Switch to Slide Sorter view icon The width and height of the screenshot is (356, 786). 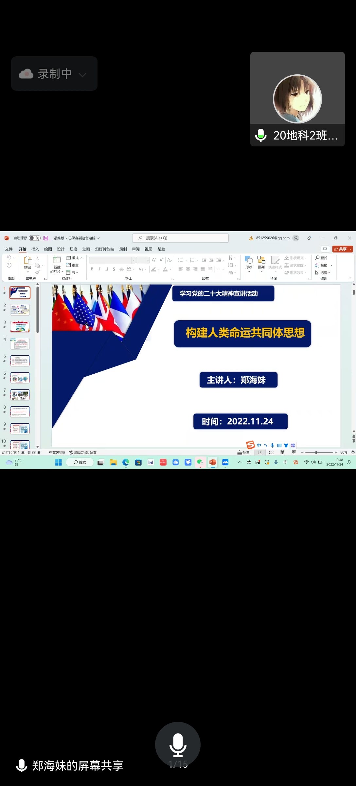271,452
